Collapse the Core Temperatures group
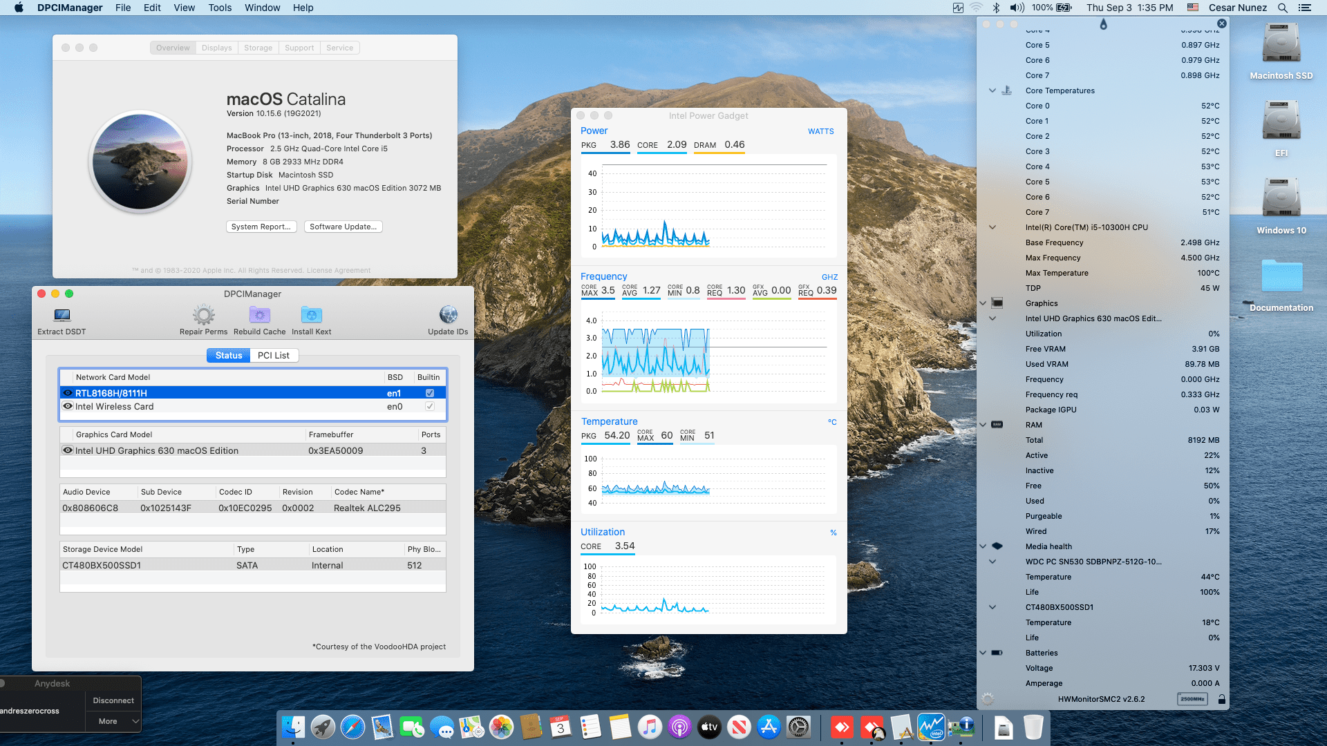 [992, 90]
